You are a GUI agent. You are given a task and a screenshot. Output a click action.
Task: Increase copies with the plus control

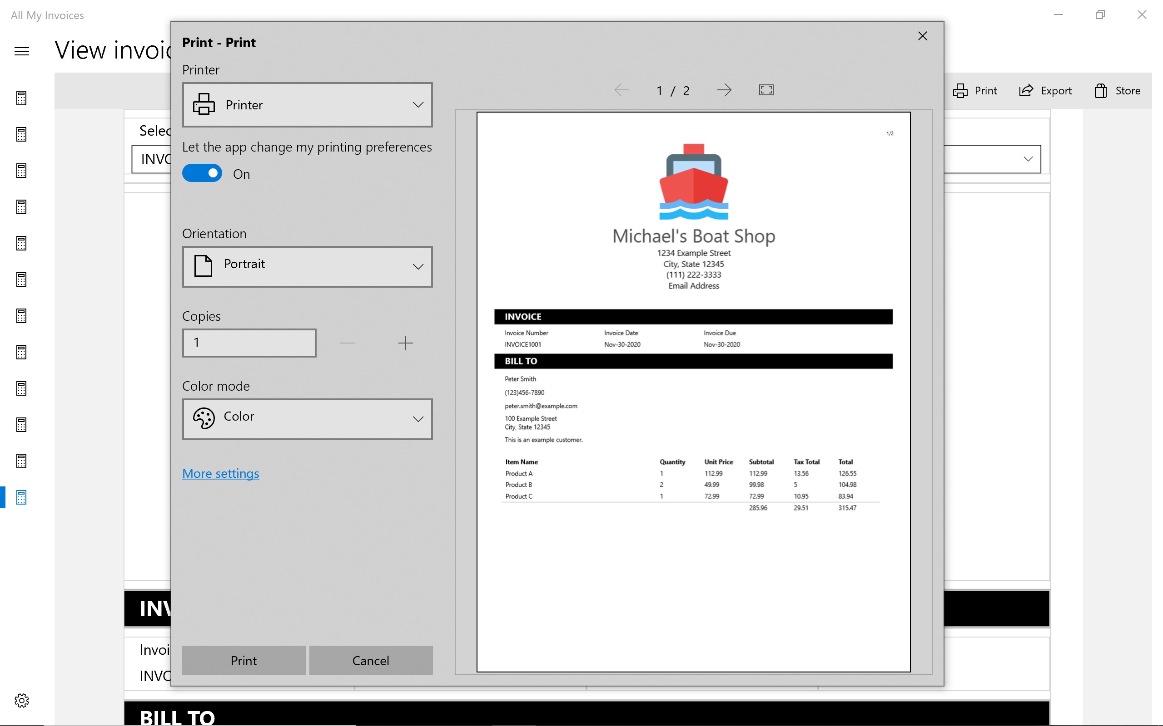coord(406,343)
